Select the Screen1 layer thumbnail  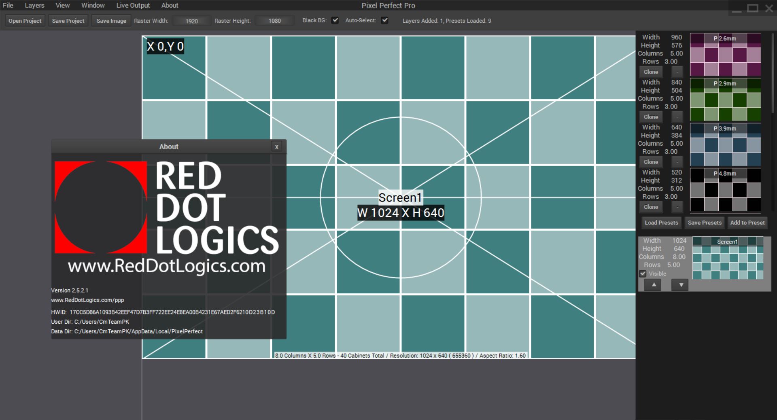tap(728, 258)
